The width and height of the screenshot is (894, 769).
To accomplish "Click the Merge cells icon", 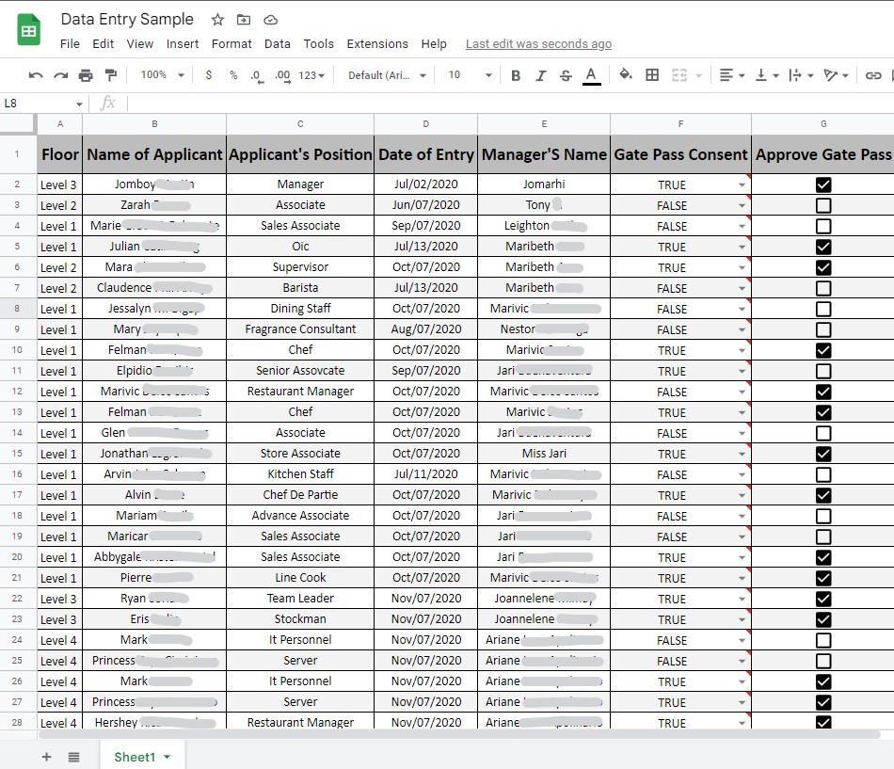I will (679, 74).
